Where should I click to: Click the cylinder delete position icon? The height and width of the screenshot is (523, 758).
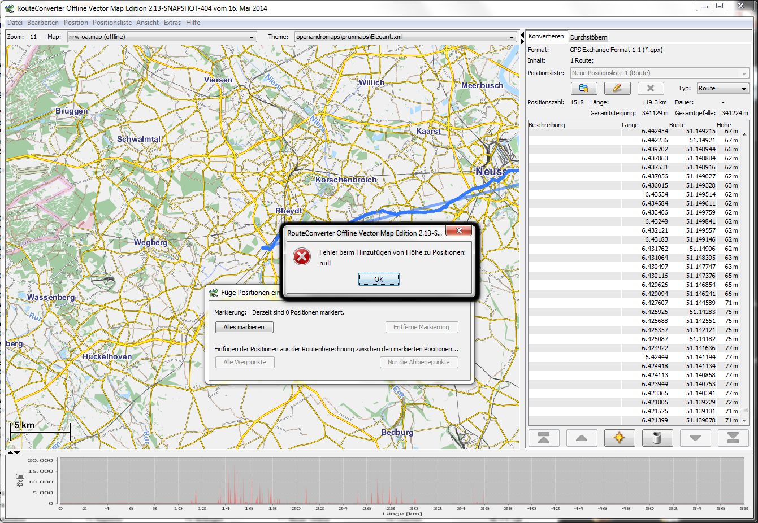click(657, 438)
